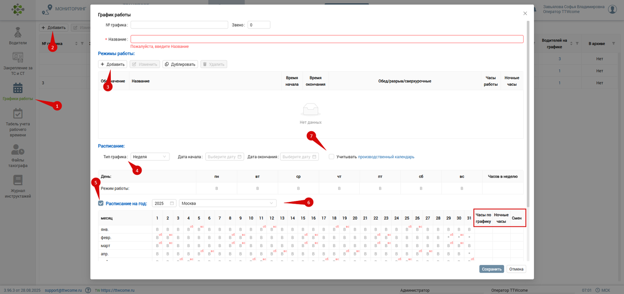
Task: Click the Отмена button
Action: click(x=516, y=269)
